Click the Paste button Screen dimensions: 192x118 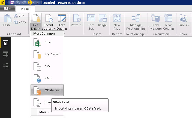pos(7,20)
